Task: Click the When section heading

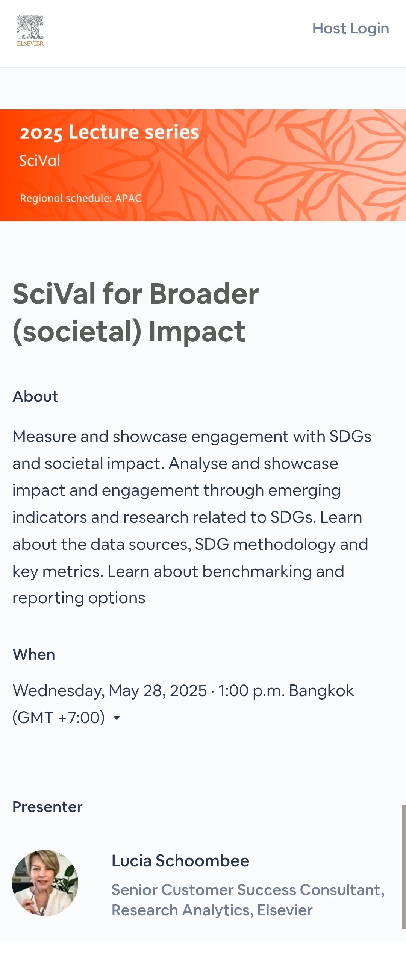Action: pos(34,654)
